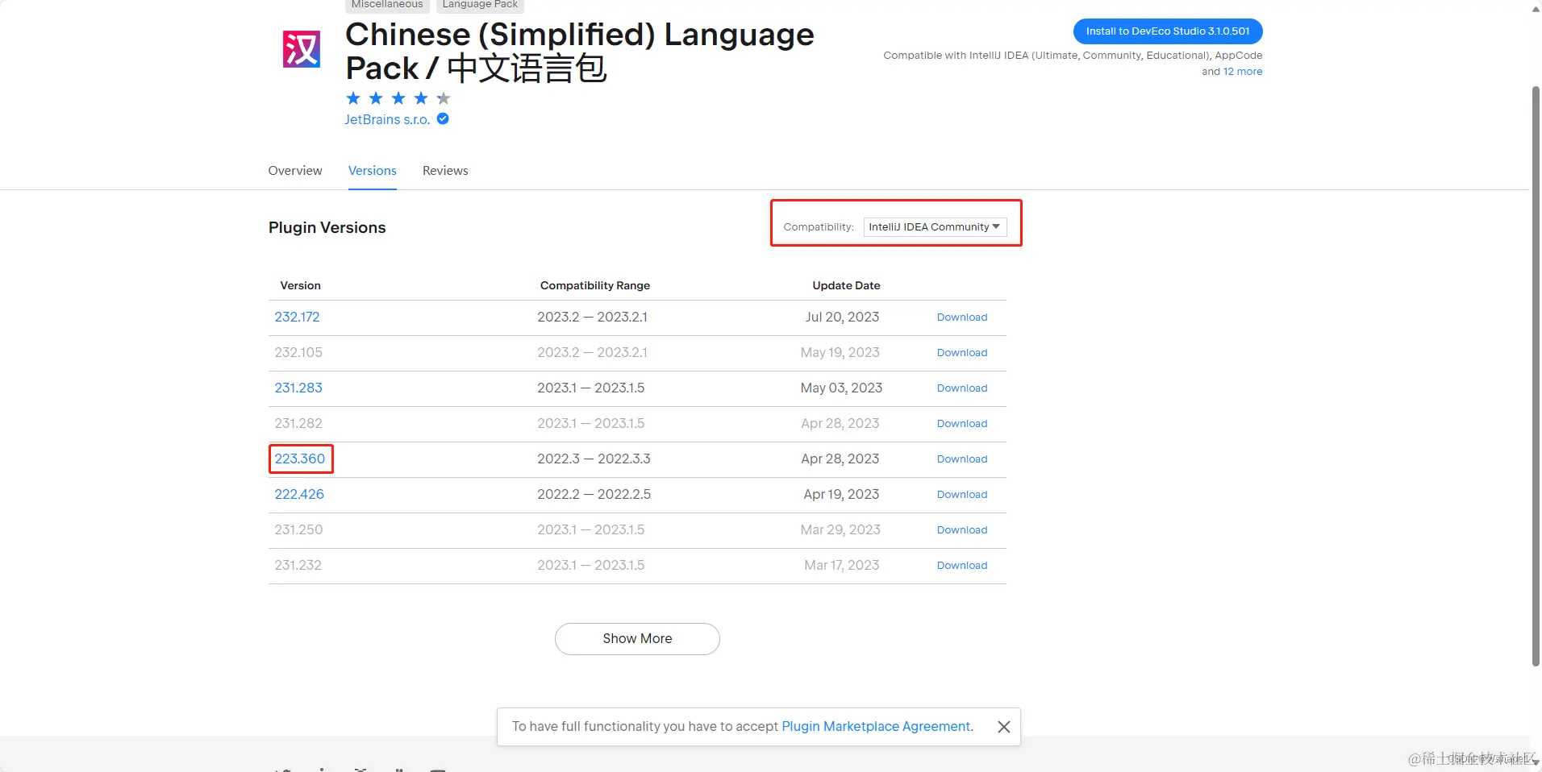Click the 'Apr 19, 2023' update date
This screenshot has height=772, width=1542.
click(x=841, y=495)
